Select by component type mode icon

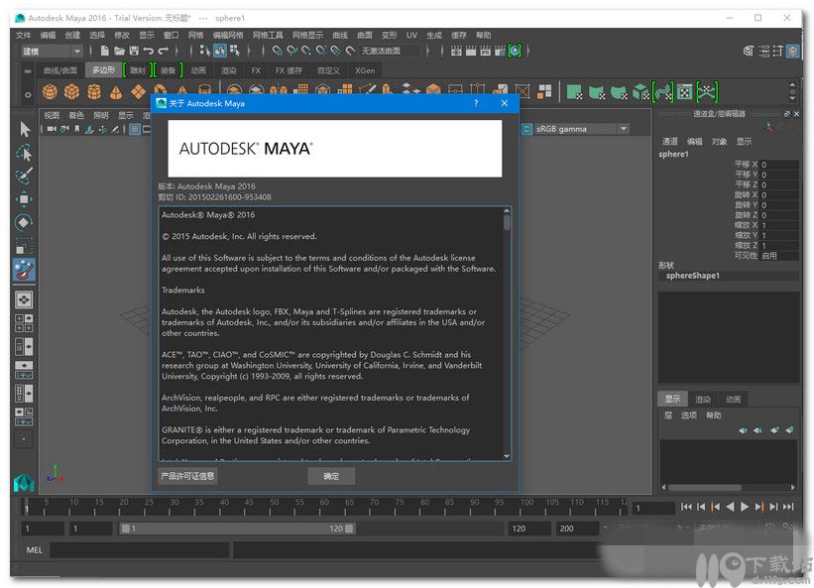point(235,51)
